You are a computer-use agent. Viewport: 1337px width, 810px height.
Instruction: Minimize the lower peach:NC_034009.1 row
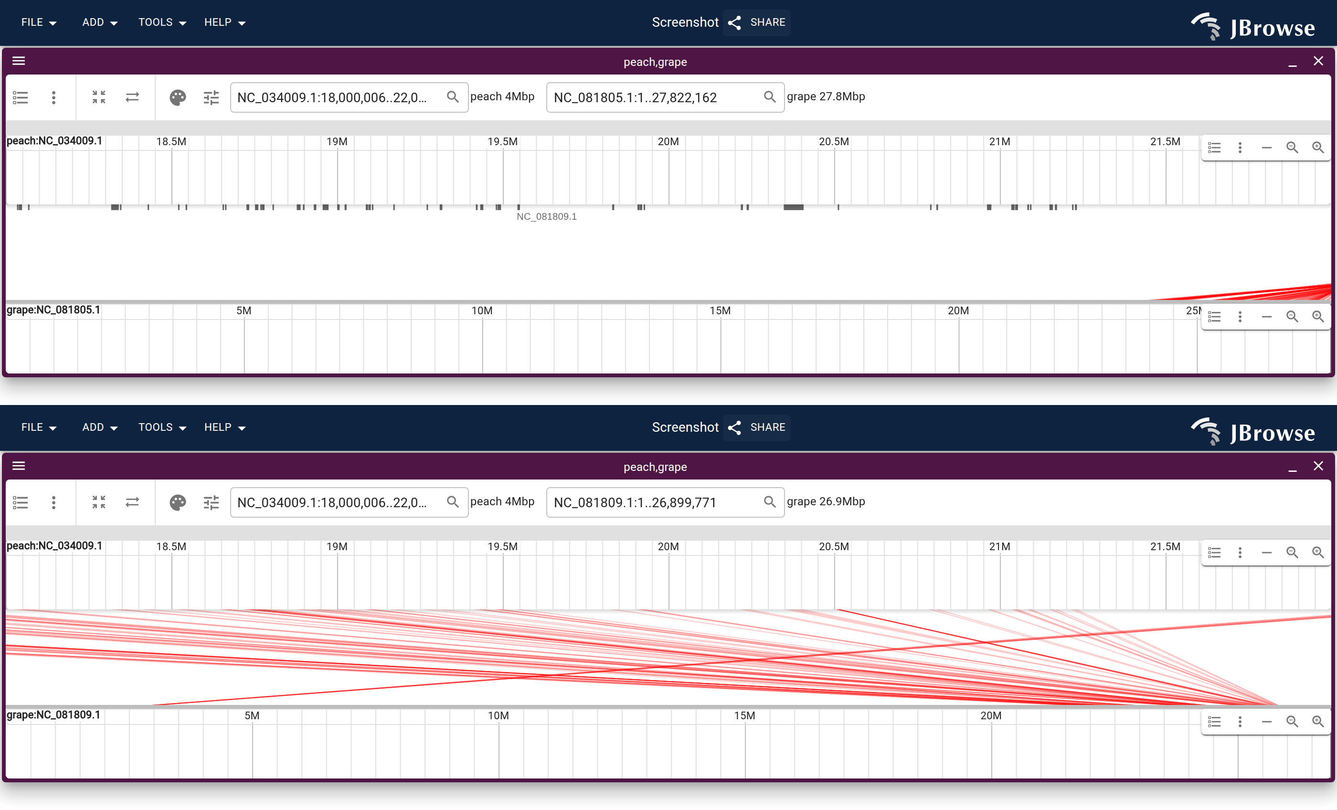(x=1266, y=553)
